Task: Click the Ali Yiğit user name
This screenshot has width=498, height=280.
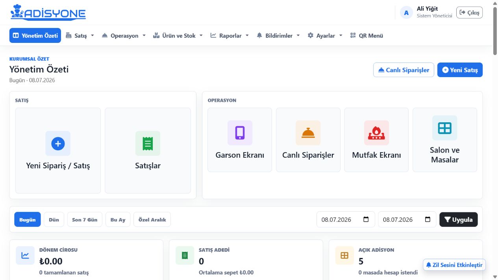Action: tap(427, 9)
